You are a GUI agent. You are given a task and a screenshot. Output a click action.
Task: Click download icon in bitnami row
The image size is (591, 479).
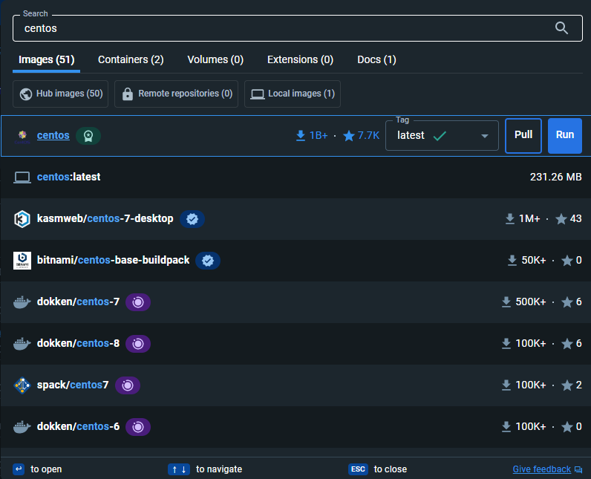(x=512, y=261)
